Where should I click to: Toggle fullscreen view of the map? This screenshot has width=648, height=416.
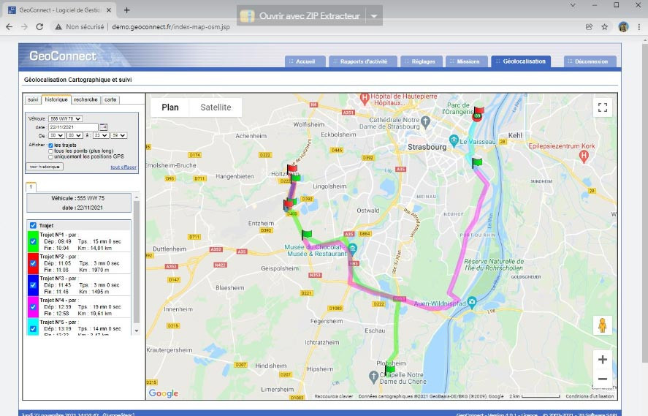tap(602, 107)
